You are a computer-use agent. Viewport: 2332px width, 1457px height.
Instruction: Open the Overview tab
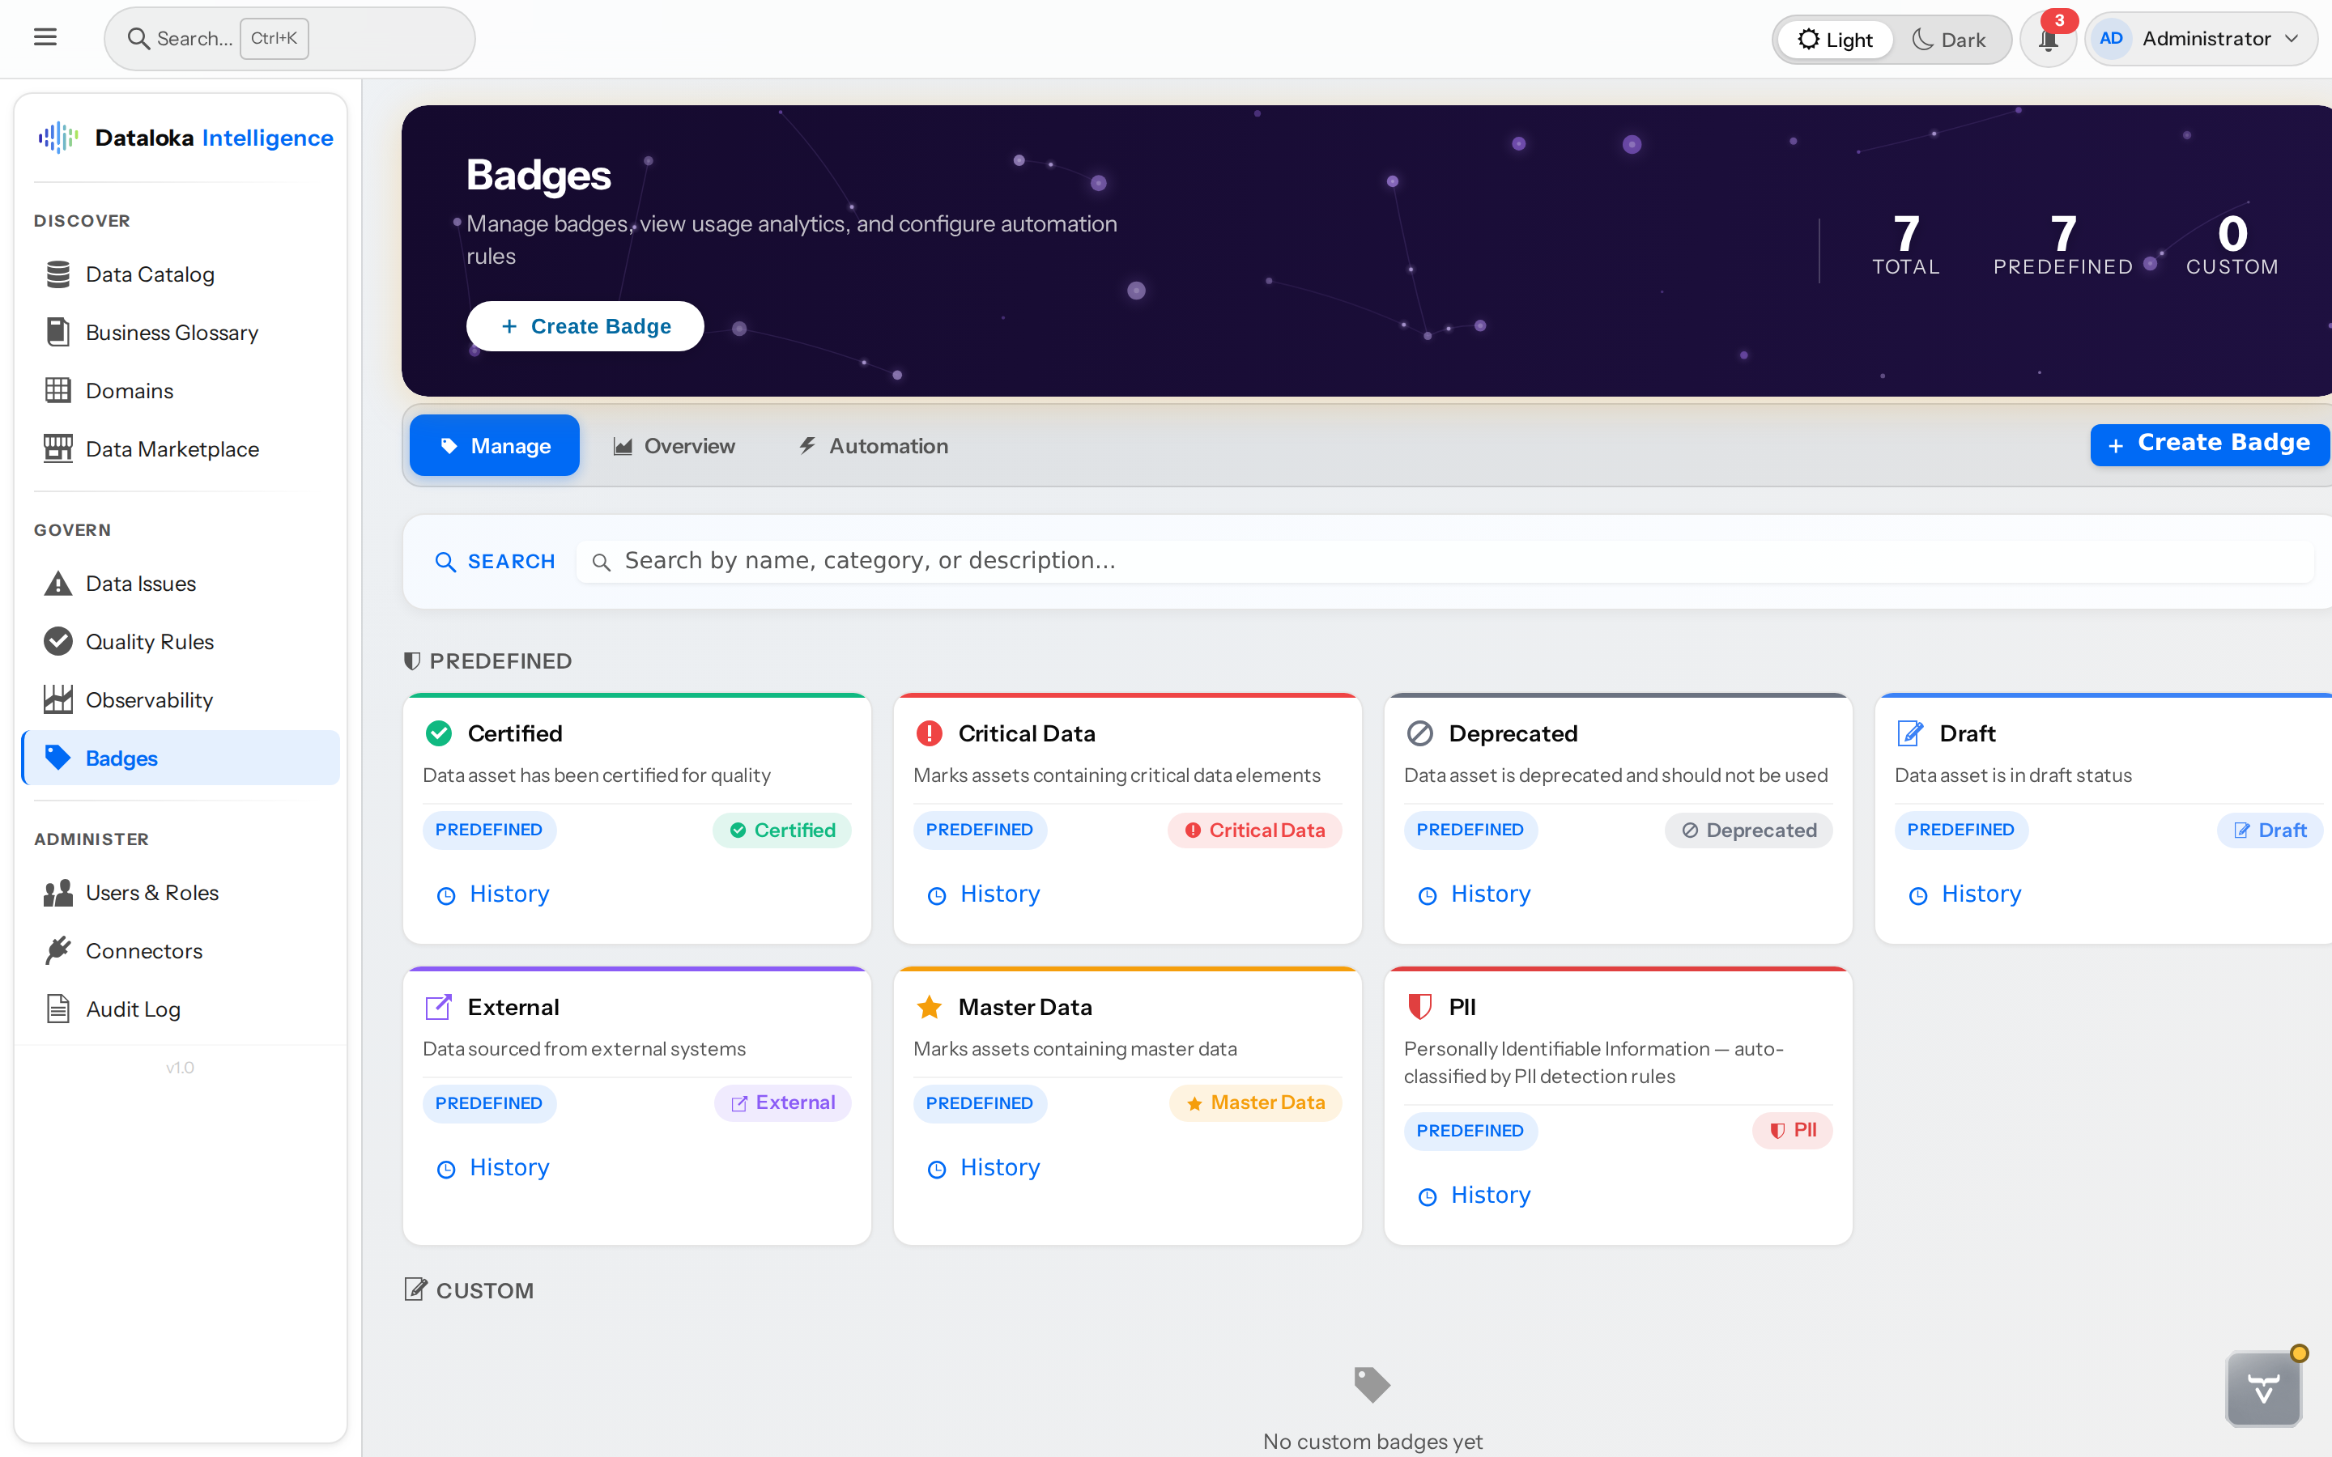click(x=674, y=445)
